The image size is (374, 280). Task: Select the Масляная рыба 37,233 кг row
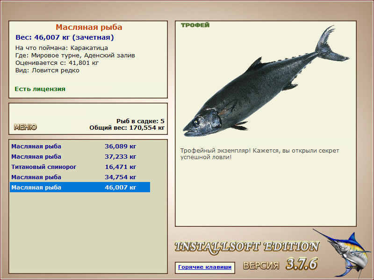[x=80, y=156]
